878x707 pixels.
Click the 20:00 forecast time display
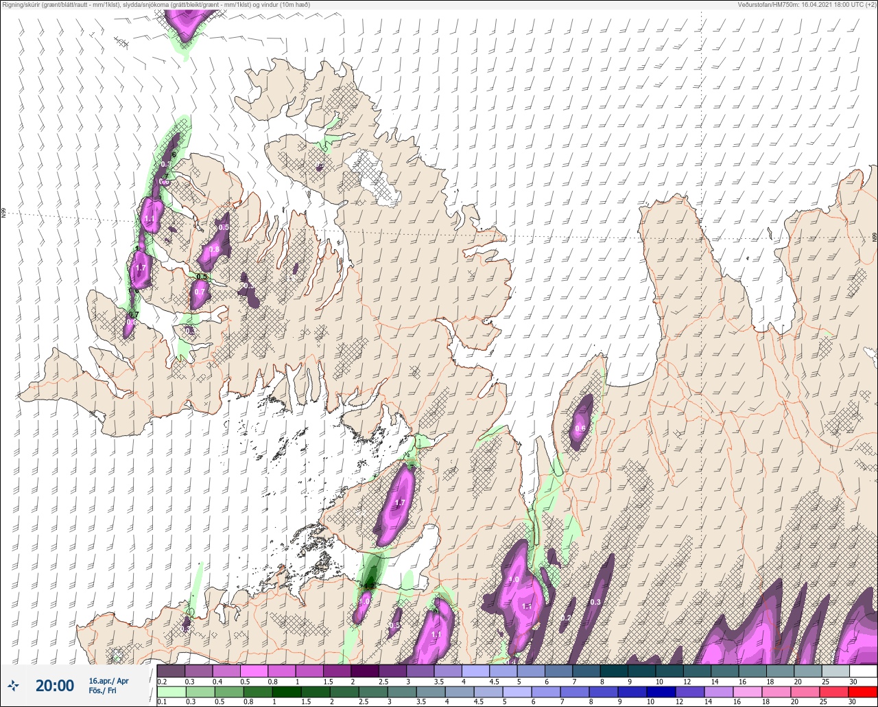coord(55,685)
